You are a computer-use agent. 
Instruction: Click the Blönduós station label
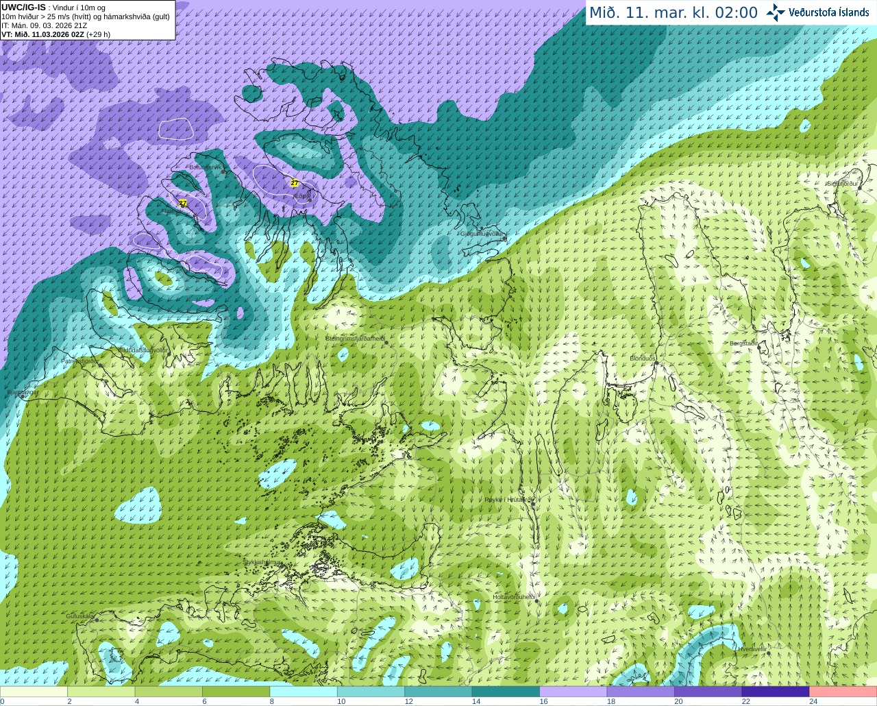pos(643,358)
